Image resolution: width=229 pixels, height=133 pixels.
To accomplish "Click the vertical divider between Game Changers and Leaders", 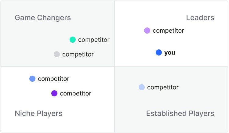I will 114,34.
